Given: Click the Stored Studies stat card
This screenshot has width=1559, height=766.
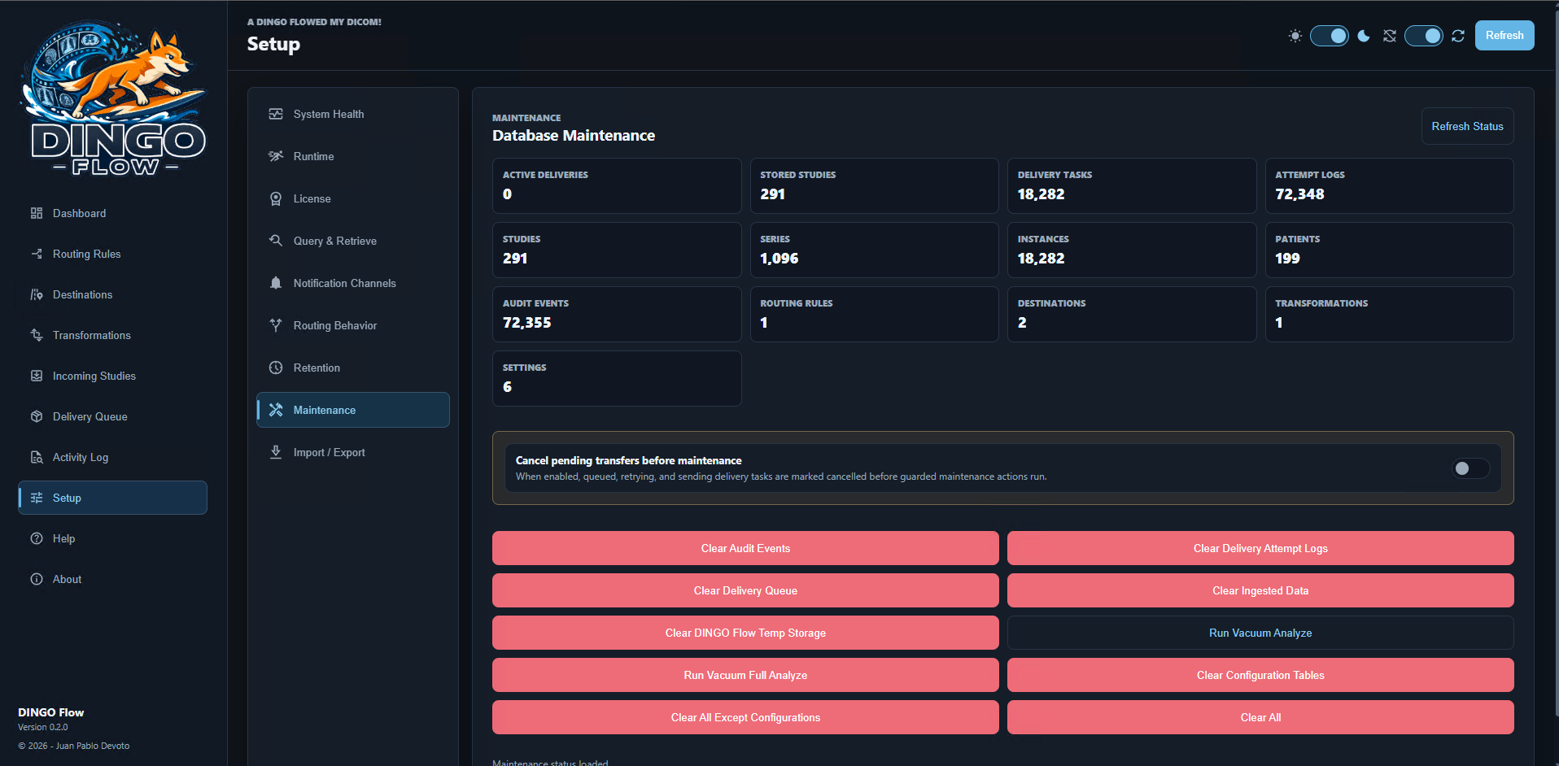Looking at the screenshot, I should pyautogui.click(x=874, y=185).
